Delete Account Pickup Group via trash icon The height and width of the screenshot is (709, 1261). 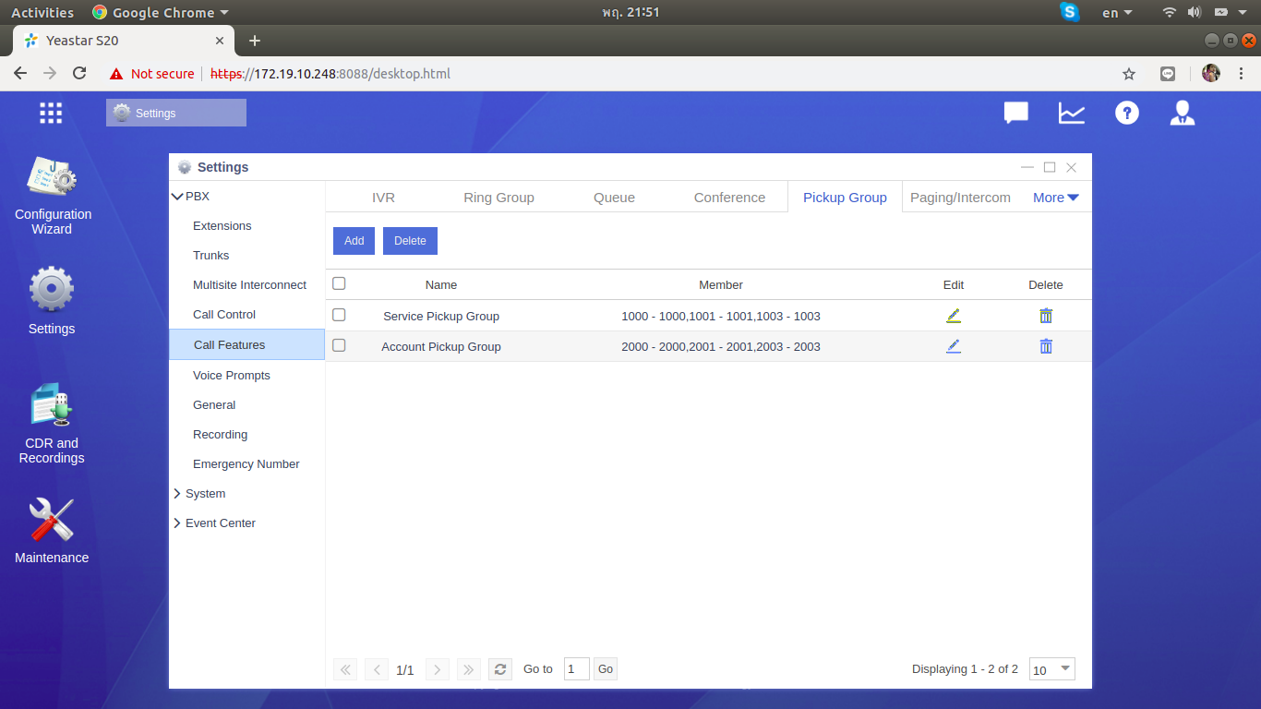[x=1046, y=346]
